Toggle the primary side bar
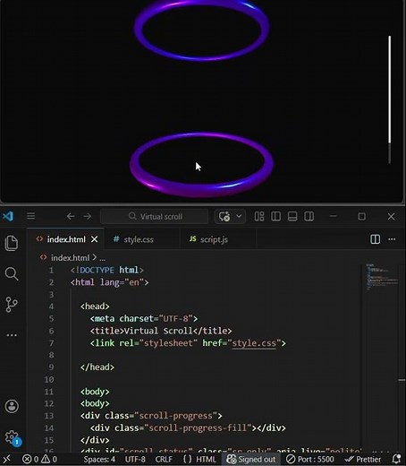This screenshot has height=466, width=406. coord(275,216)
